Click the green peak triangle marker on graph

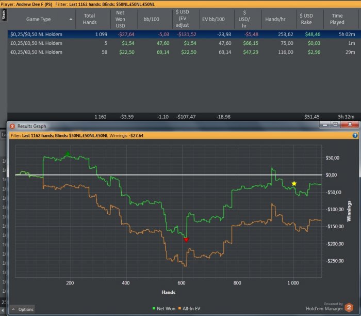pyautogui.click(x=68, y=154)
